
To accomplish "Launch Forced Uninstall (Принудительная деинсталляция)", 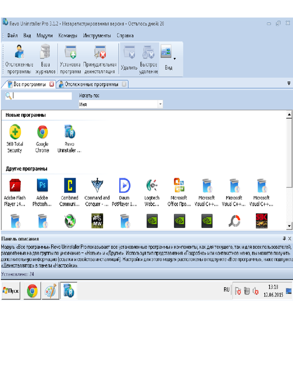I will [x=100, y=59].
